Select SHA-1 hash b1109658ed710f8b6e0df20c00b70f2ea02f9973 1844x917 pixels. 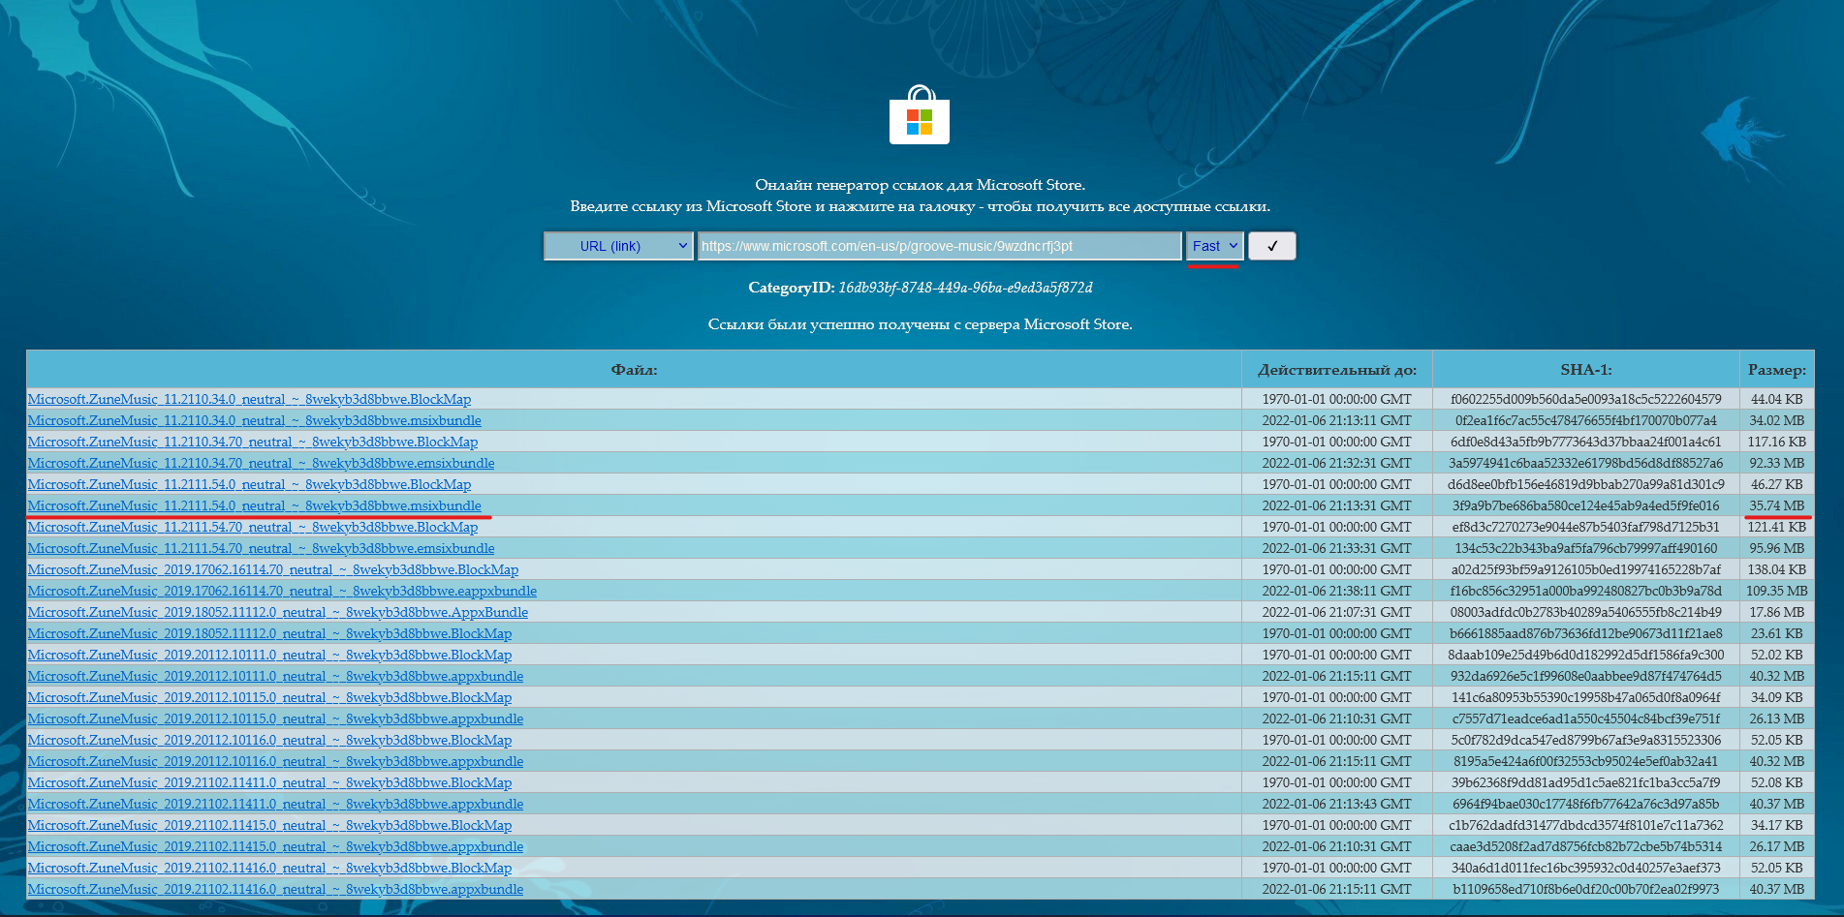(x=1586, y=889)
